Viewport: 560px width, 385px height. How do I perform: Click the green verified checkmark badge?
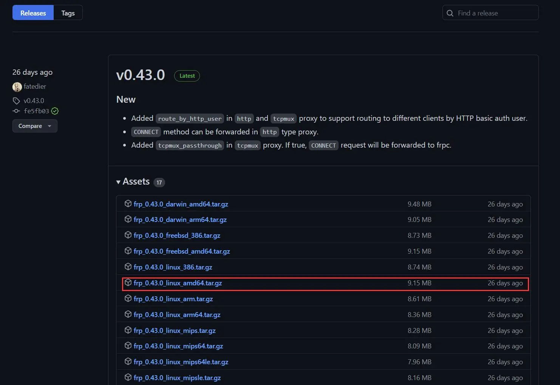pyautogui.click(x=55, y=111)
